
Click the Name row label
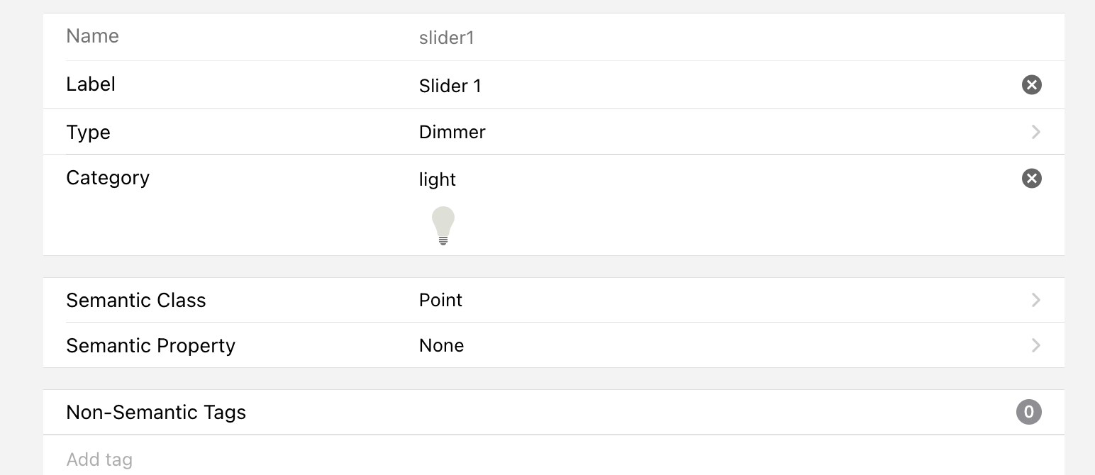tap(92, 36)
